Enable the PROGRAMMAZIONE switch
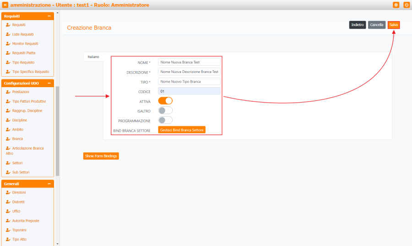This screenshot has height=246, width=412. click(165, 120)
